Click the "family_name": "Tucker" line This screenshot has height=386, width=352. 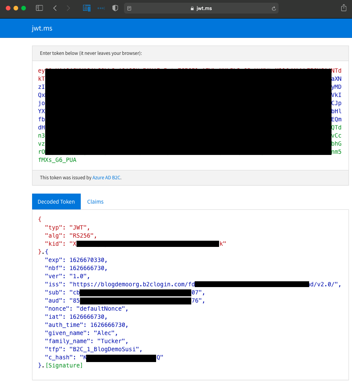87,341
